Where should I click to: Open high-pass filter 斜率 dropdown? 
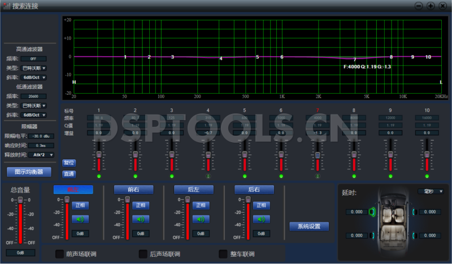coord(34,77)
